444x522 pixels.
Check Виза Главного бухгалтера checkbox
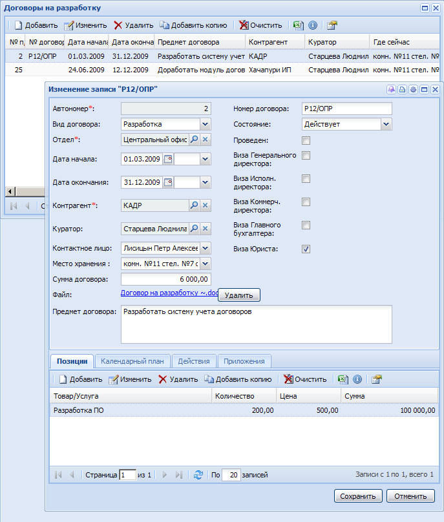[306, 225]
